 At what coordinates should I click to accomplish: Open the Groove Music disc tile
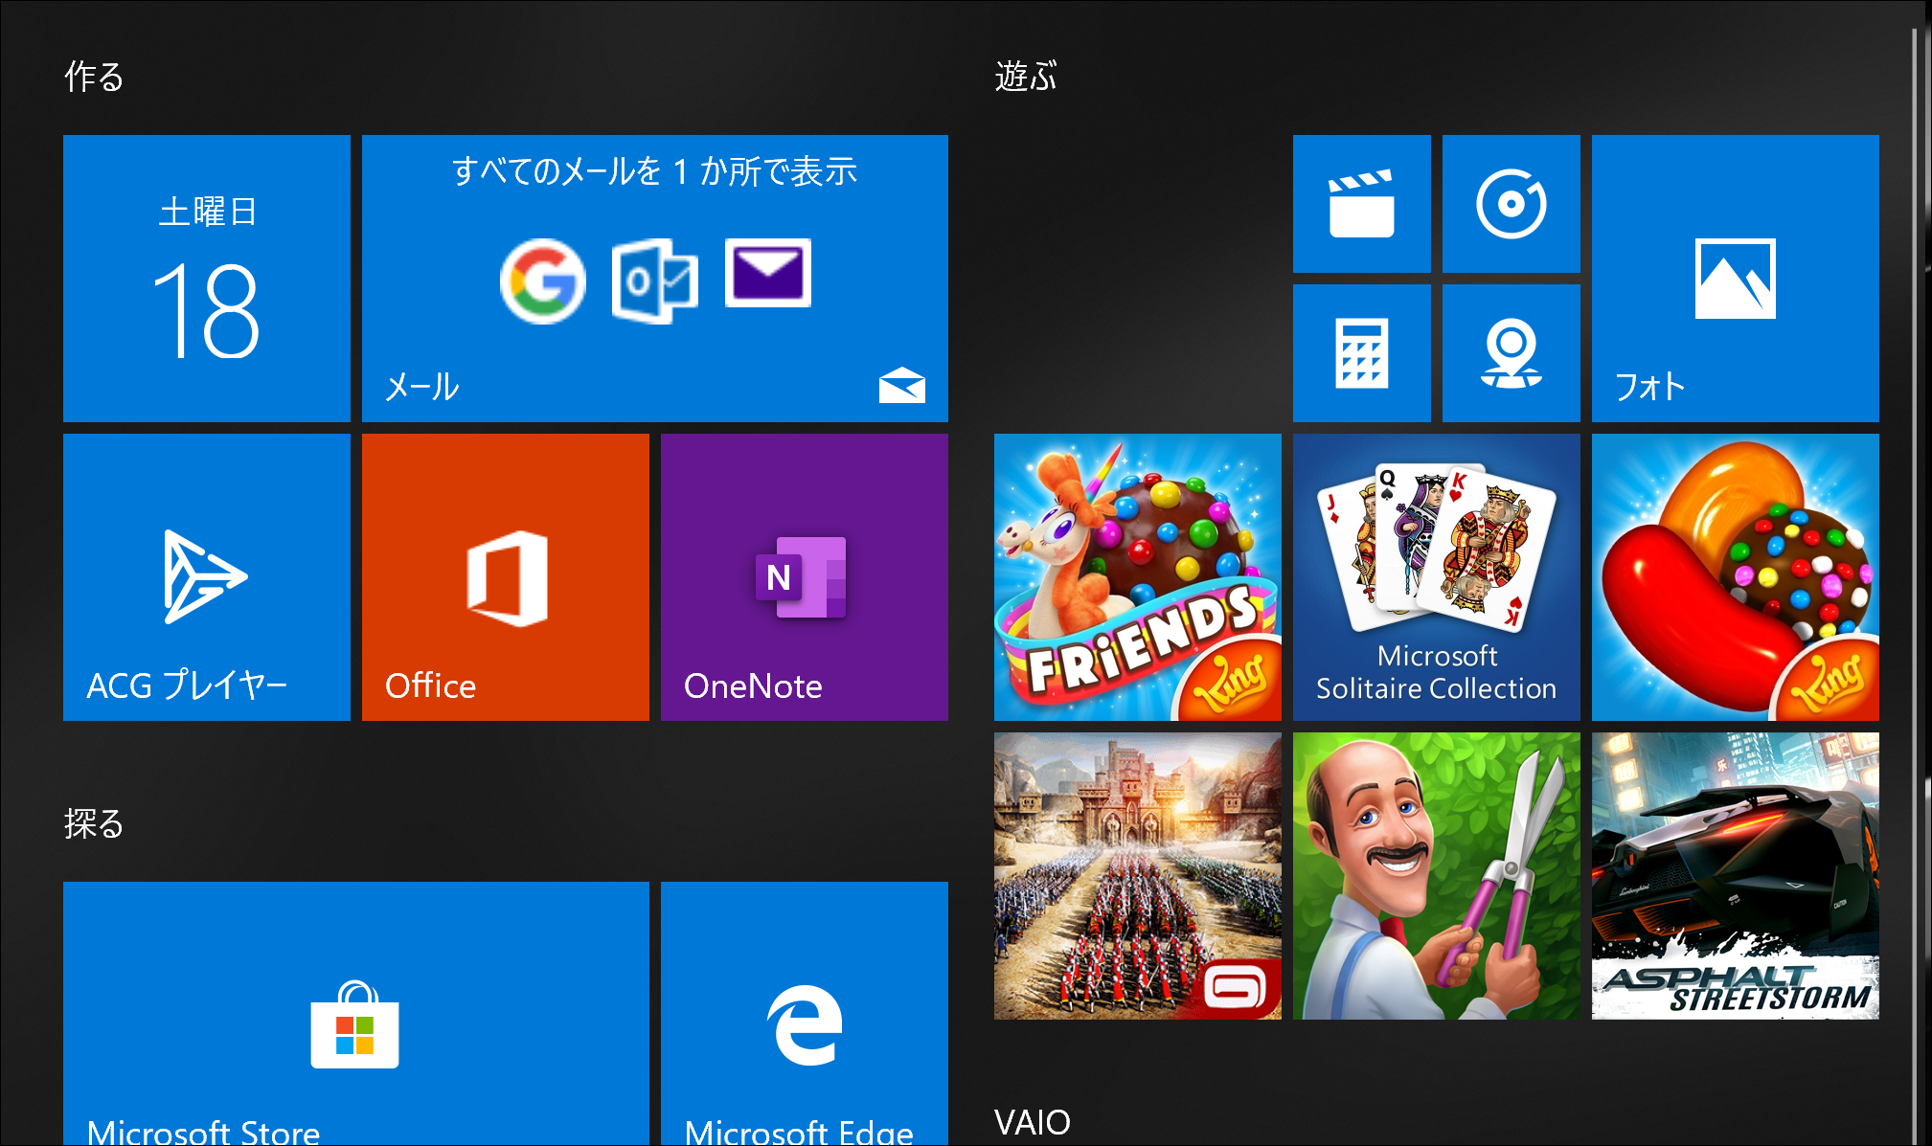1512,204
